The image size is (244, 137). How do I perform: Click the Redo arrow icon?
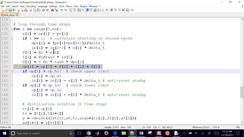tap(47, 10)
